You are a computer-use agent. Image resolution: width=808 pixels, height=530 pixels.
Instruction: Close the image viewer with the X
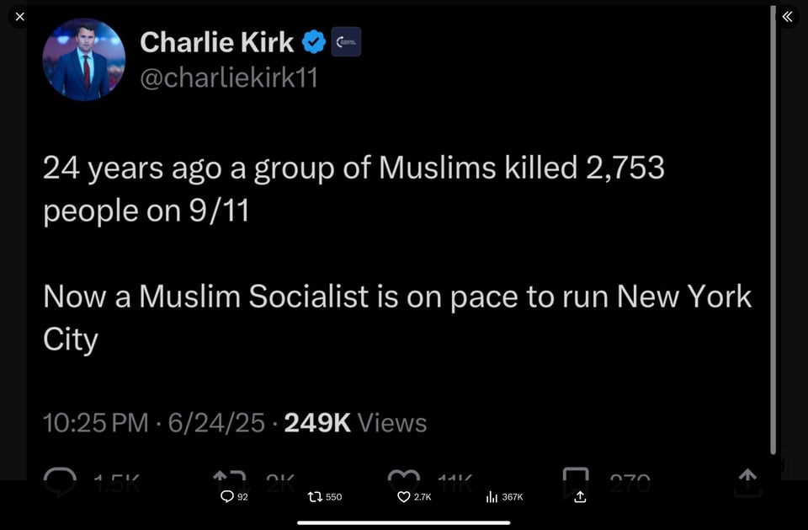pyautogui.click(x=20, y=17)
